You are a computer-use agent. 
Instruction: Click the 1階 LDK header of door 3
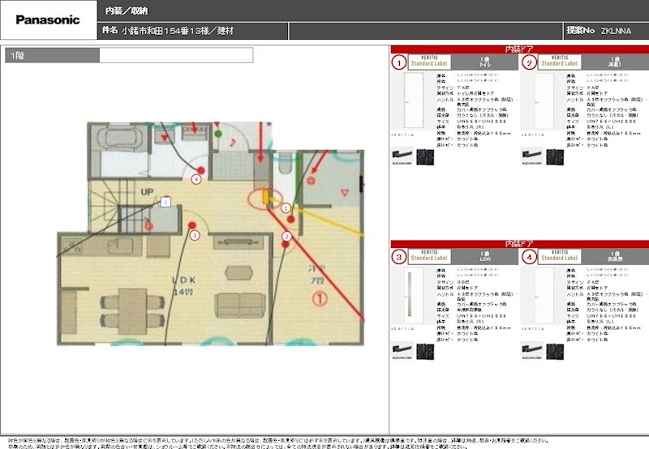[x=484, y=256]
